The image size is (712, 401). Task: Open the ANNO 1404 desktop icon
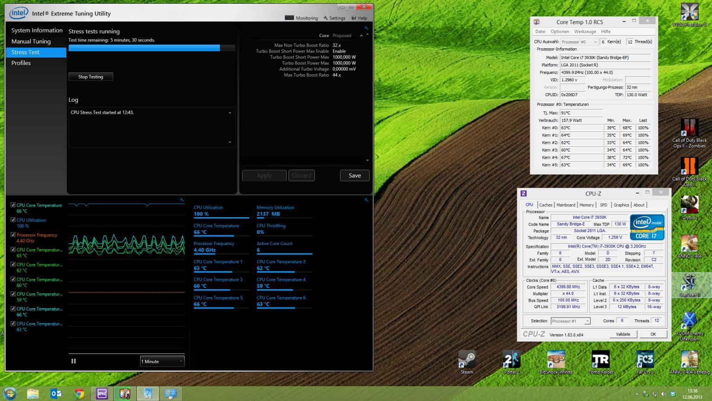tap(690, 246)
